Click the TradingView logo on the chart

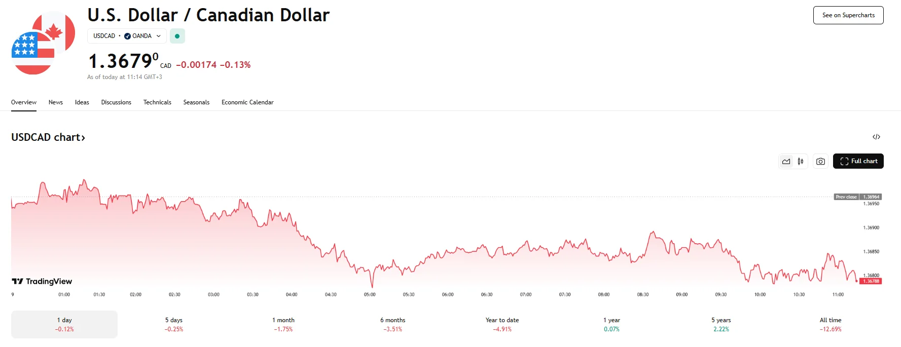(x=42, y=282)
